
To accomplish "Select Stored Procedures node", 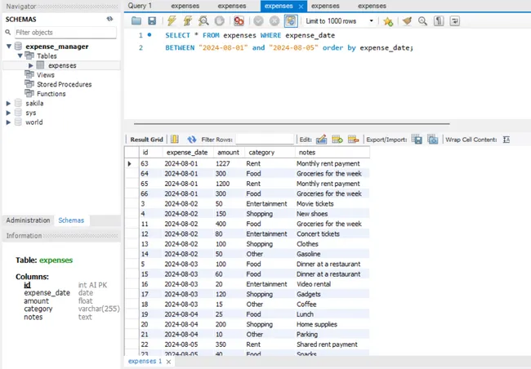I will [x=64, y=84].
